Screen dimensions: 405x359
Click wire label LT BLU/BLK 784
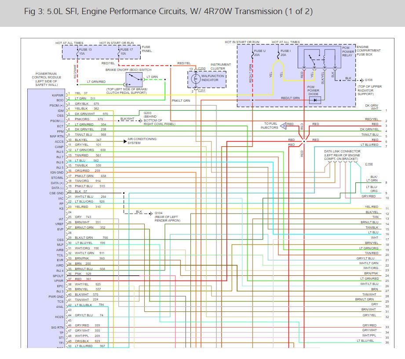click(89, 305)
